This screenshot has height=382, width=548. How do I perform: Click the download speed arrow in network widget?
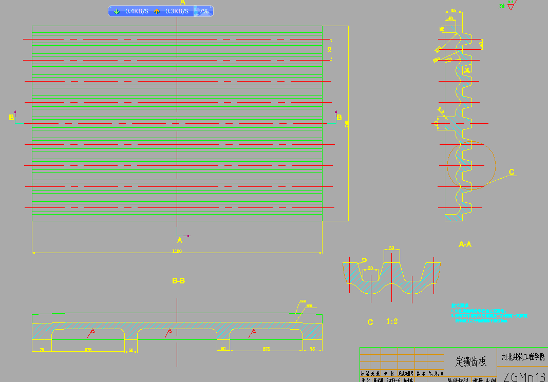117,11
